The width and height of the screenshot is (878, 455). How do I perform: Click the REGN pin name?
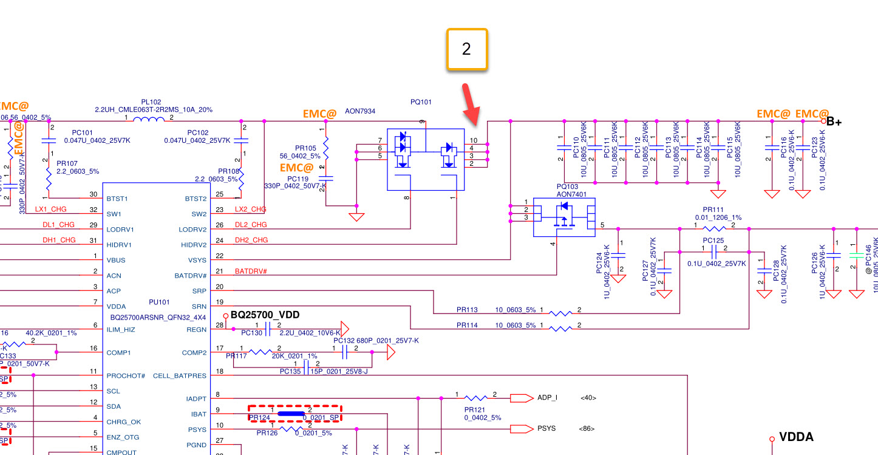[x=197, y=330]
